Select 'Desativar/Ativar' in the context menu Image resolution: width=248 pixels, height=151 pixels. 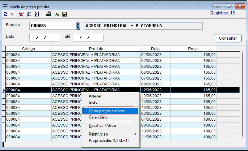(x=103, y=126)
